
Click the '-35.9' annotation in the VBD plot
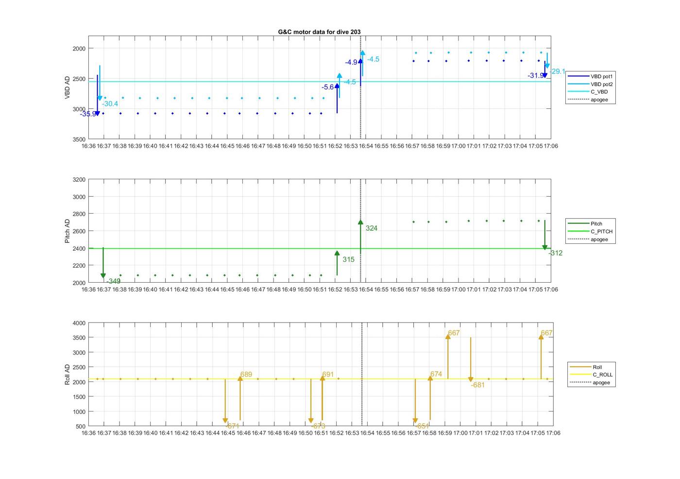pyautogui.click(x=88, y=114)
